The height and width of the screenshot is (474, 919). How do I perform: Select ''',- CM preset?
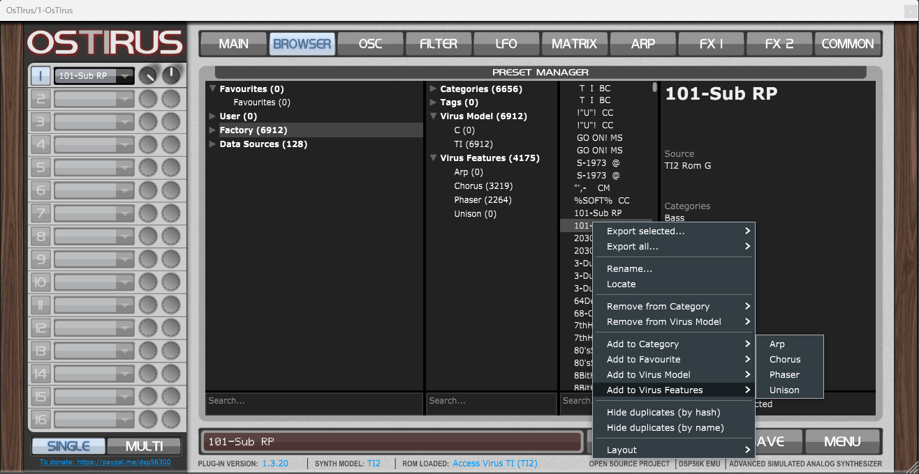tap(606, 188)
